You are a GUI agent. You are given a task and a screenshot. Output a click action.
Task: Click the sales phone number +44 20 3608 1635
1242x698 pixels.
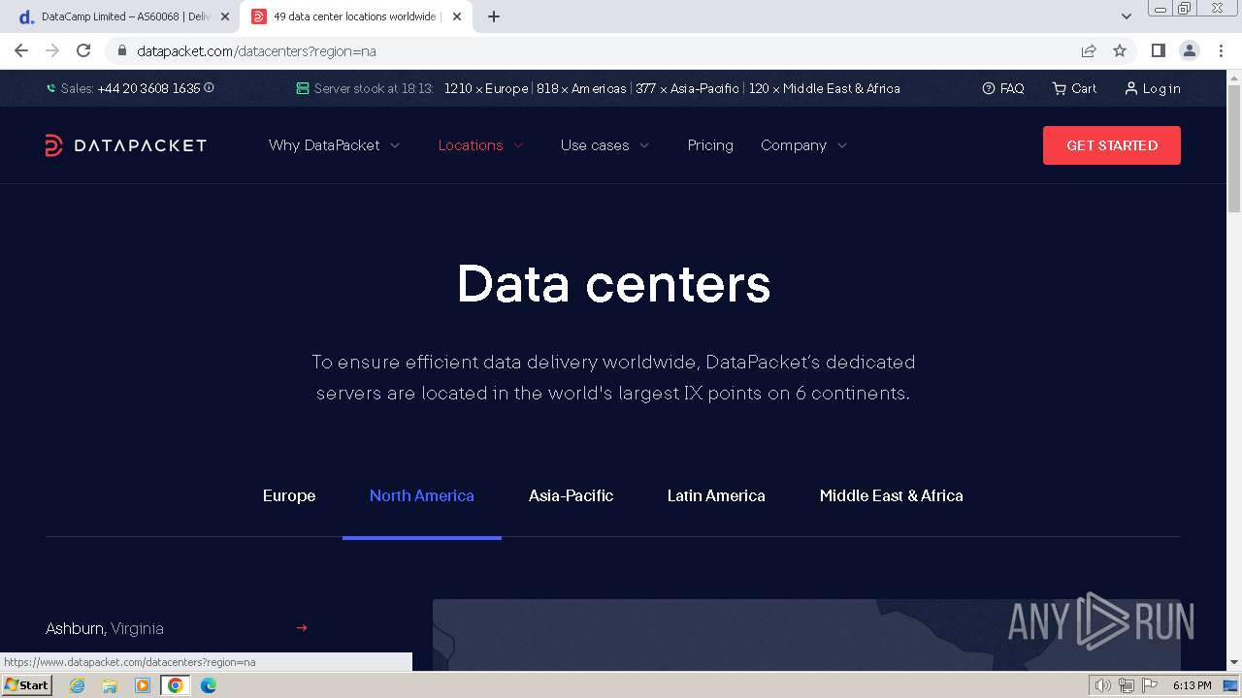[148, 88]
